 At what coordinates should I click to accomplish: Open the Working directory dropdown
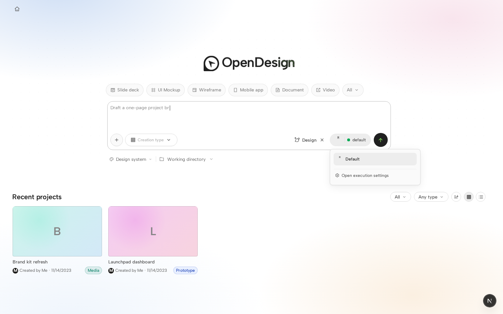point(186,159)
